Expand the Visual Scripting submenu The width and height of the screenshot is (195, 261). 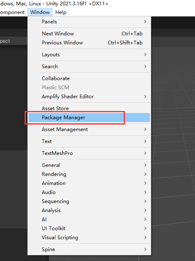(x=89, y=238)
